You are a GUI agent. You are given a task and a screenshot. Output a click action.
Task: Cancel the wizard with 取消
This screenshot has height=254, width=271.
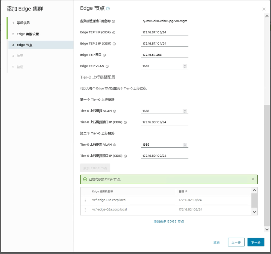tap(216, 243)
